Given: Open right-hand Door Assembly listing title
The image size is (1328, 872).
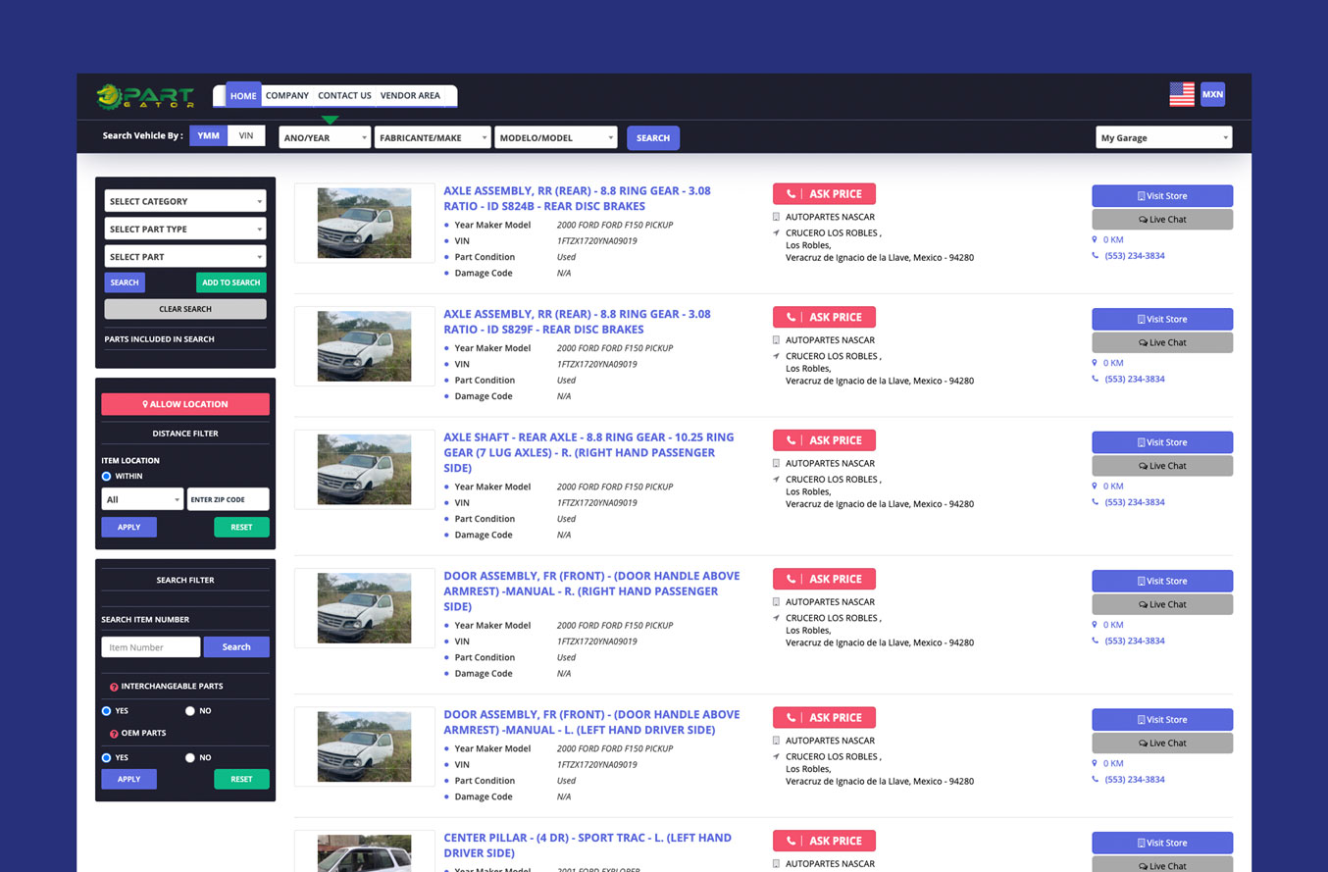Looking at the screenshot, I should (x=591, y=590).
